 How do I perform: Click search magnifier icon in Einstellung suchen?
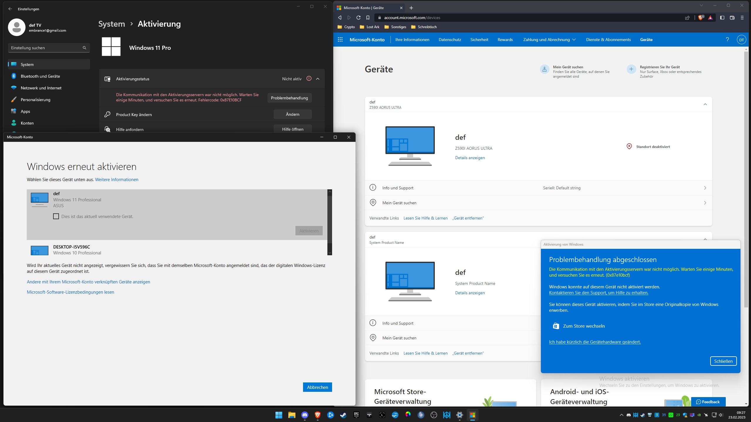(84, 48)
